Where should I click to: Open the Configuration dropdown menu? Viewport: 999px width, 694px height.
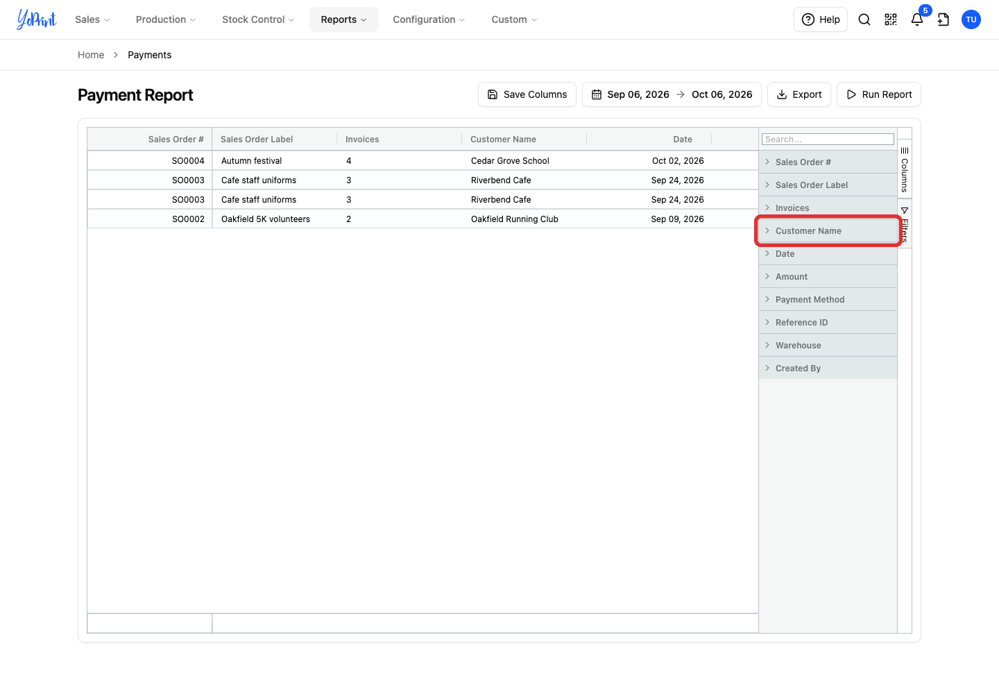click(x=429, y=19)
